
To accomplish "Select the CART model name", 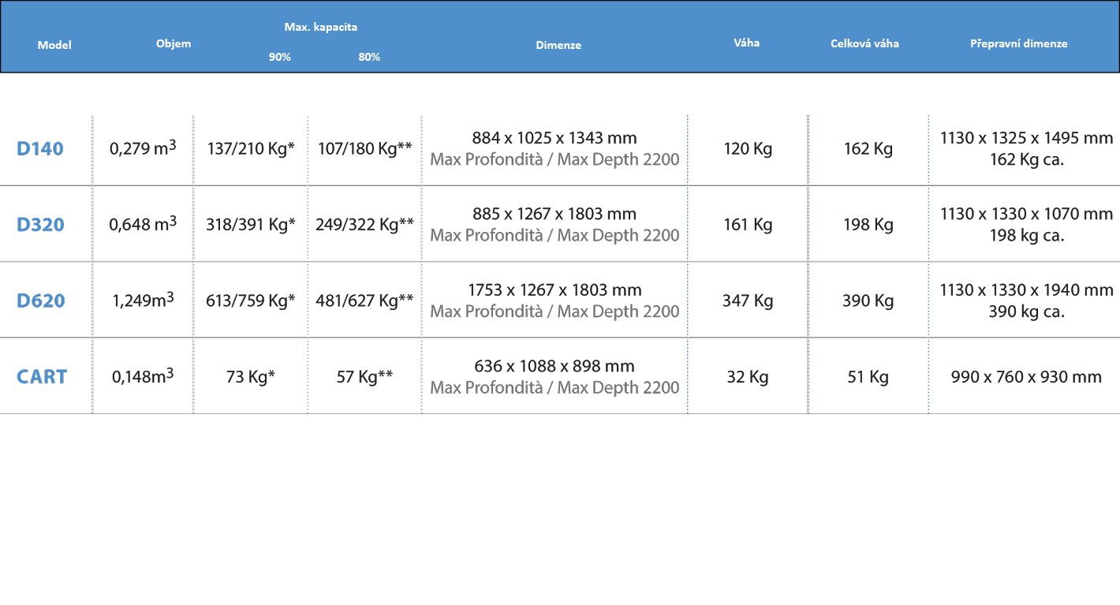I will pos(42,376).
